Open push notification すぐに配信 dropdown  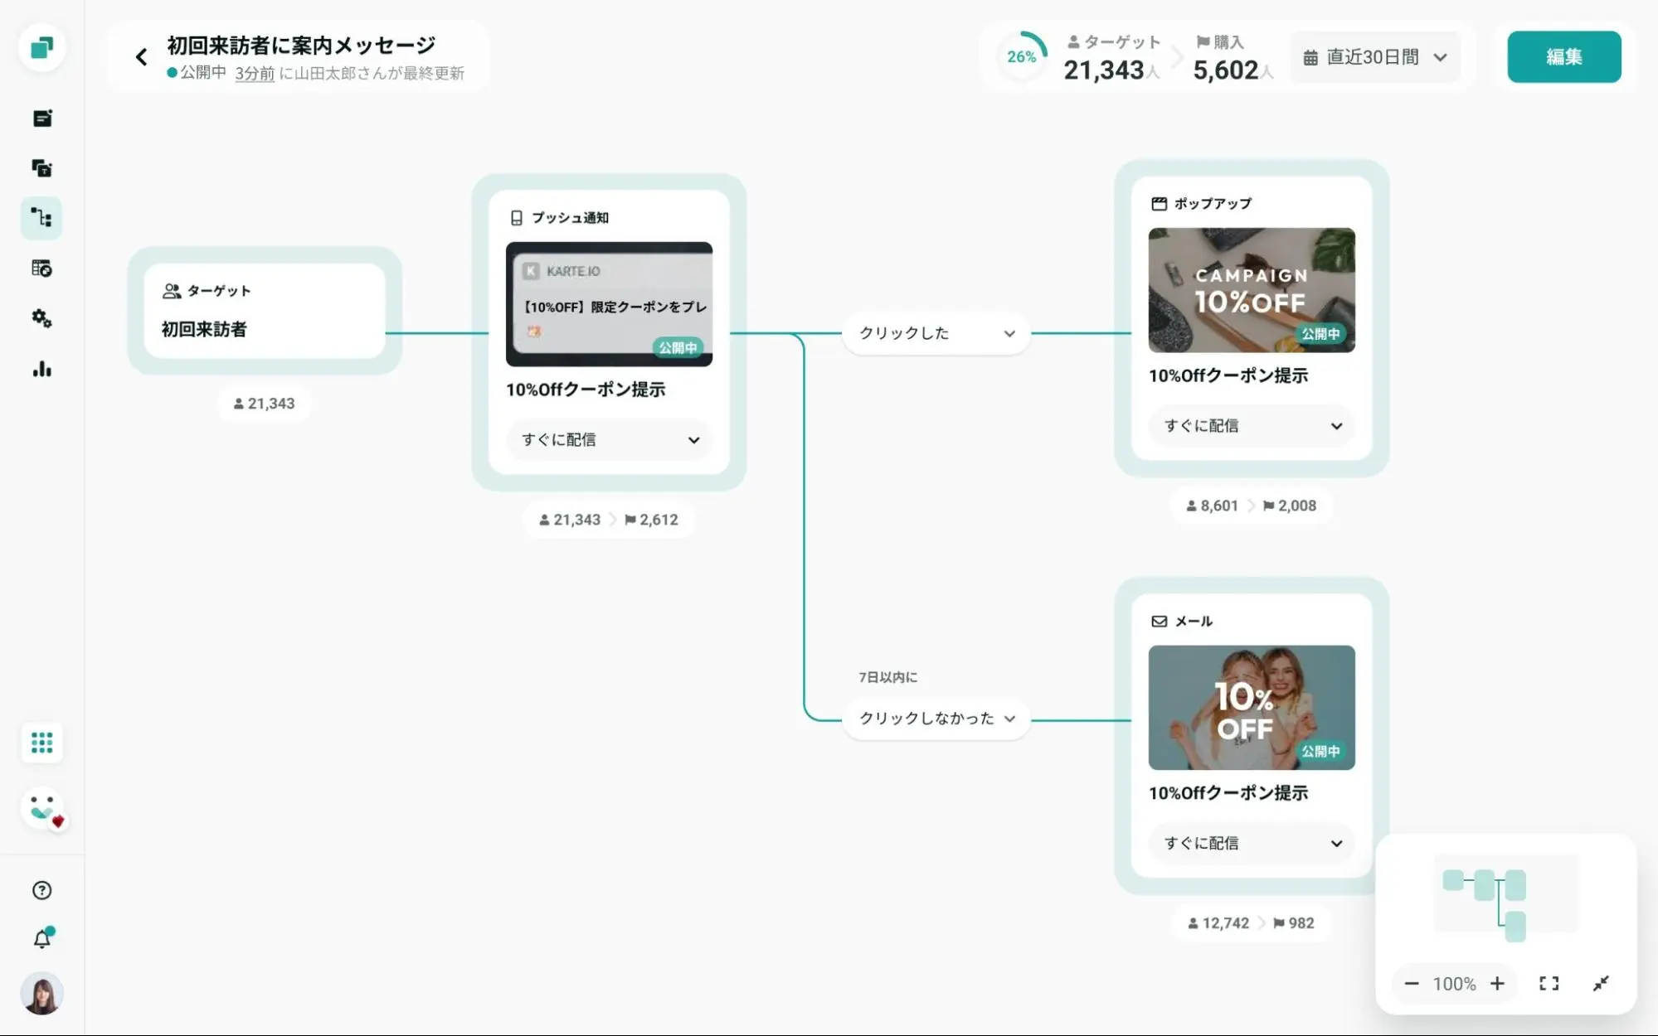click(x=610, y=440)
